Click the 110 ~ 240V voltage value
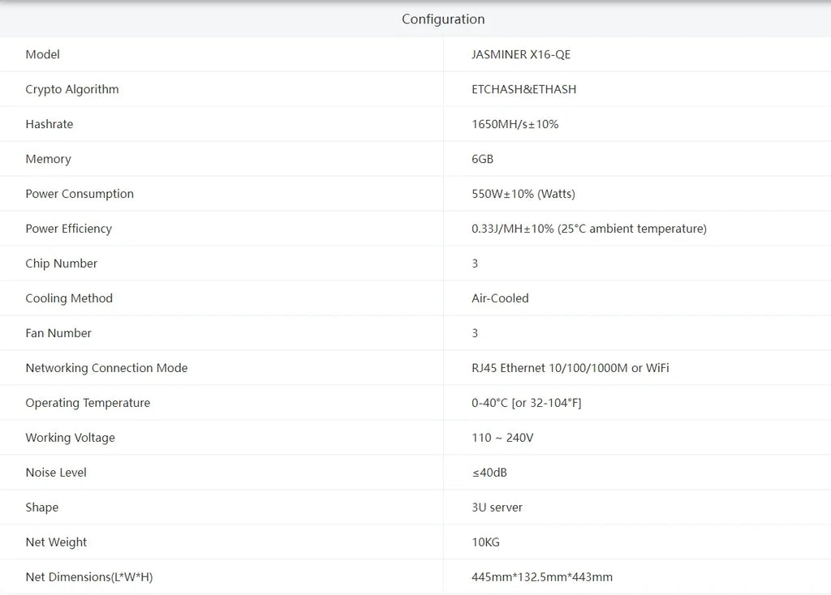The image size is (831, 595). pos(502,439)
